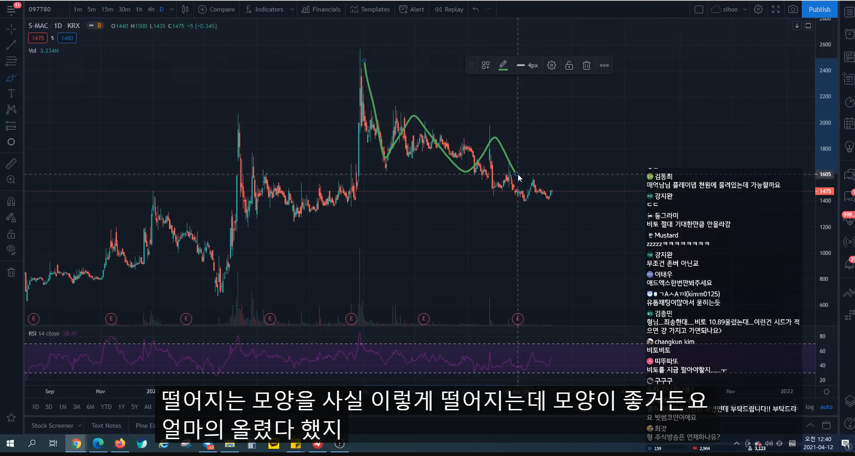Lock all drawing tools

(x=11, y=234)
